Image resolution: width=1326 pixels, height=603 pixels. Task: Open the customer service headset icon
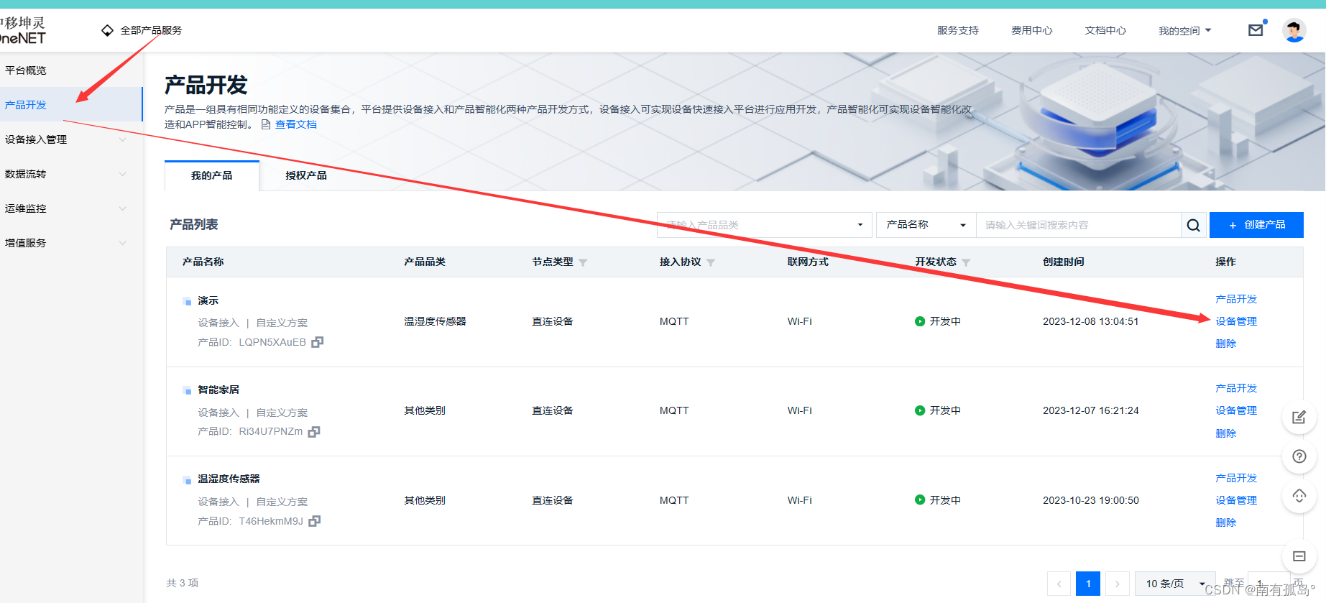pyautogui.click(x=1299, y=496)
